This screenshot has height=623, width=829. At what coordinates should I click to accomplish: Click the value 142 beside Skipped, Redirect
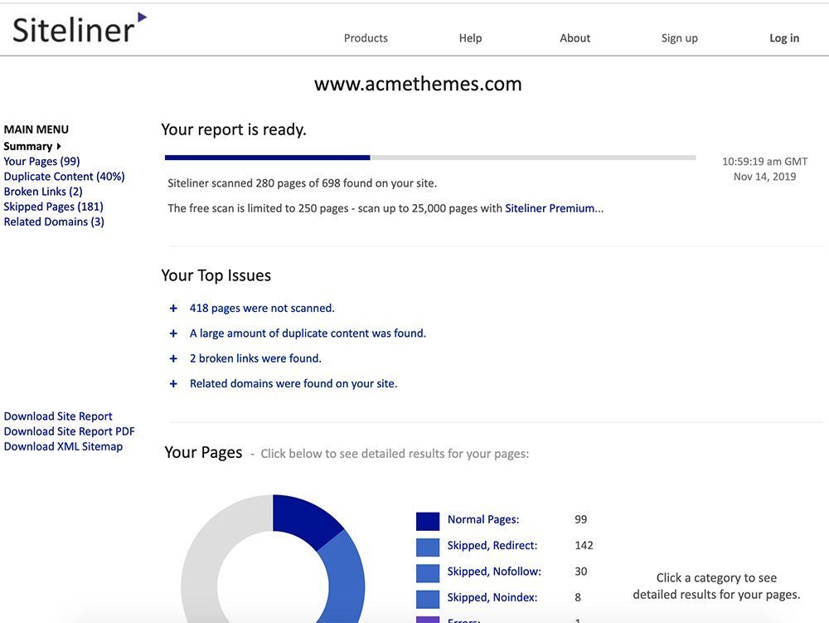tap(584, 545)
